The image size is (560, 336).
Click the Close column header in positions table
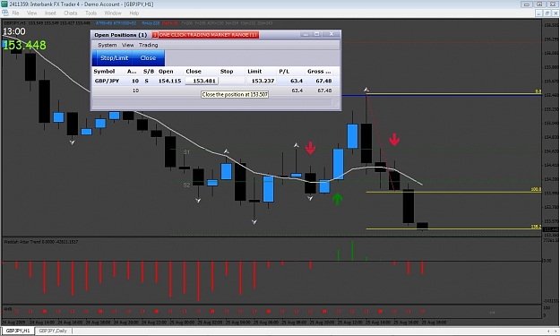(194, 72)
